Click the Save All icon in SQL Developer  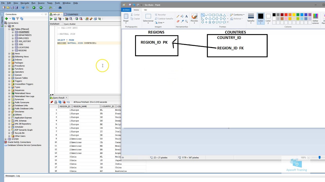click(x=16, y=8)
